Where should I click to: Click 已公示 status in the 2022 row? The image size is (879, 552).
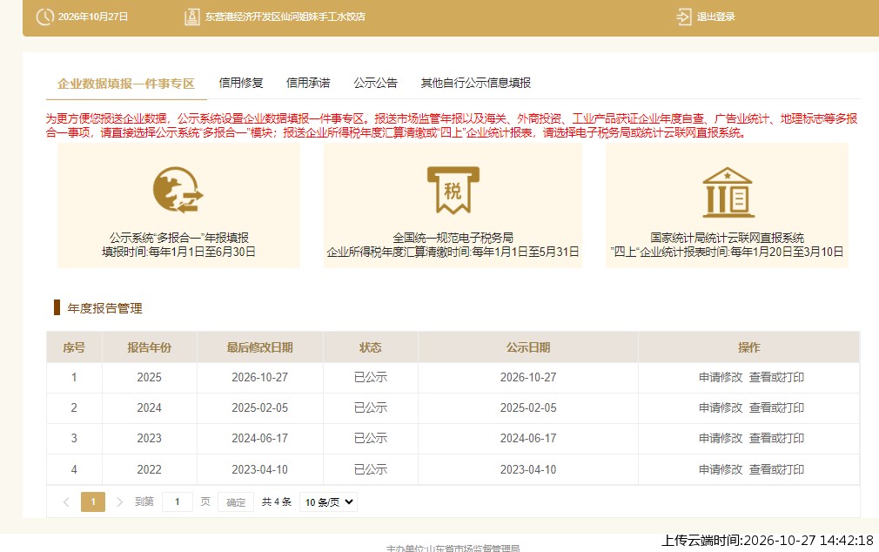pyautogui.click(x=371, y=469)
